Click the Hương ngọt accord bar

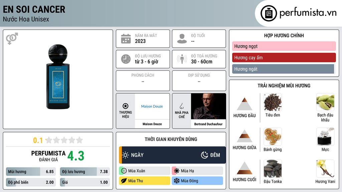click(284, 46)
